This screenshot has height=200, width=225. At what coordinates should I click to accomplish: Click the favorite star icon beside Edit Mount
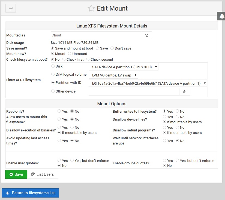[x=91, y=8]
